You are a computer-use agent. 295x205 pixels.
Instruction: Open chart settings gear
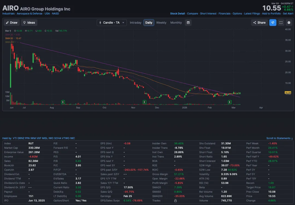pos(289,23)
